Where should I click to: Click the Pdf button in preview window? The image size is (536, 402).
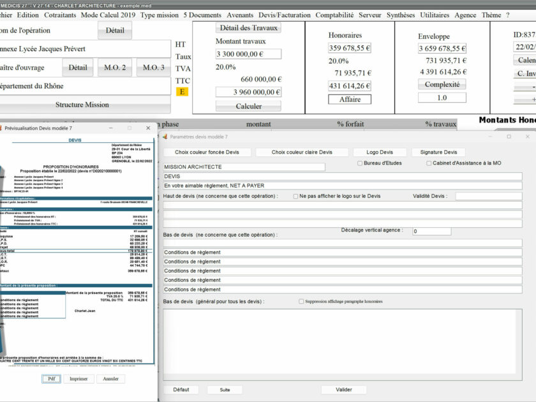tap(52, 379)
